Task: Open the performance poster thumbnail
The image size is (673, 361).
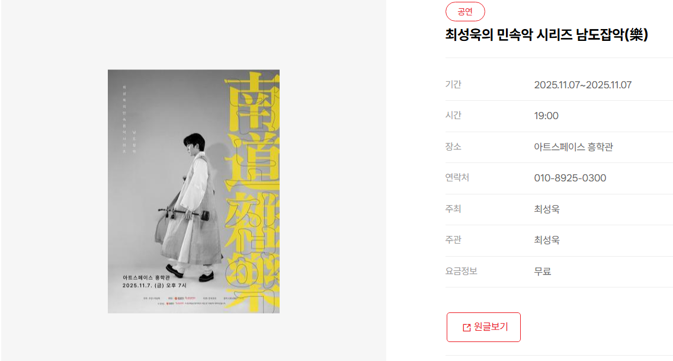Action: (194, 191)
